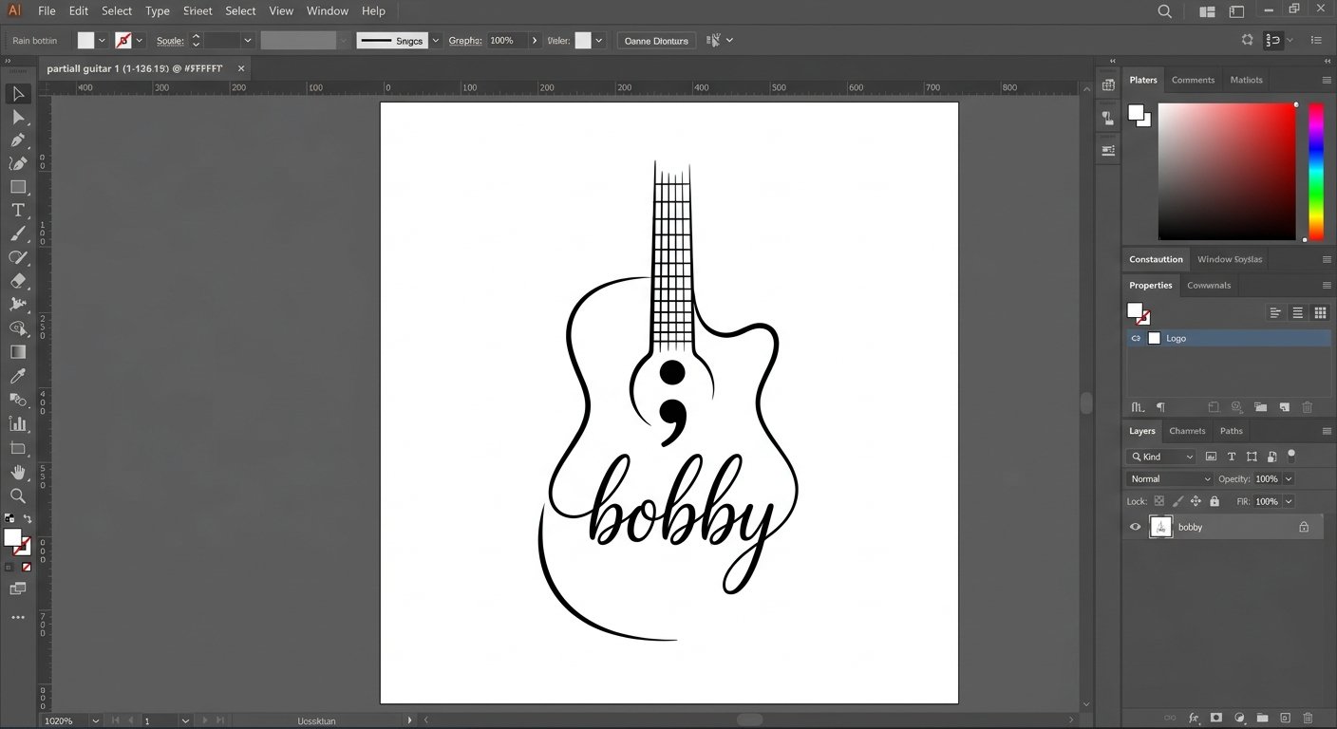The image size is (1337, 729).
Task: Toggle lock all padlock option
Action: point(1215,501)
